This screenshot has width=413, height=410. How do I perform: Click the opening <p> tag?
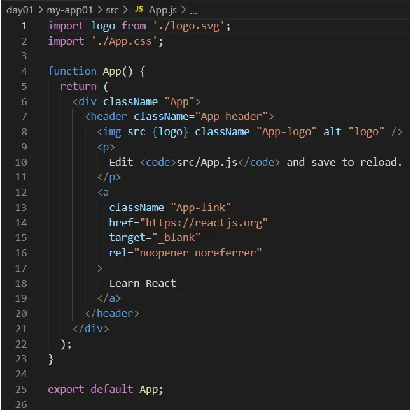pos(106,147)
